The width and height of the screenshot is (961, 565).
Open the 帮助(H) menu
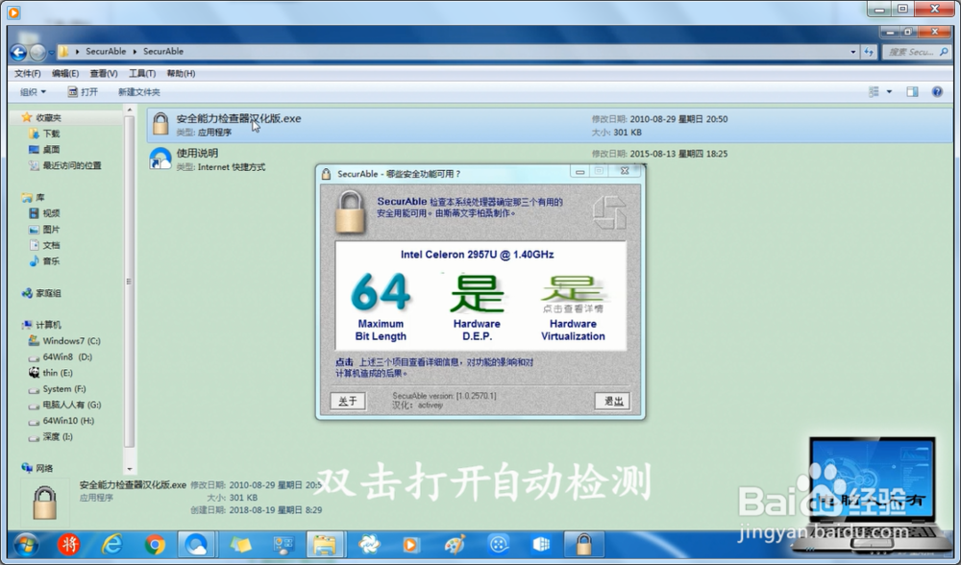tap(181, 74)
